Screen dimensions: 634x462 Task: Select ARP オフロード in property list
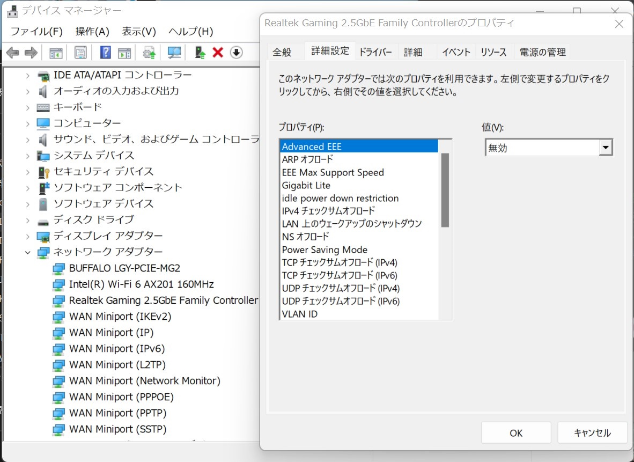(358, 159)
